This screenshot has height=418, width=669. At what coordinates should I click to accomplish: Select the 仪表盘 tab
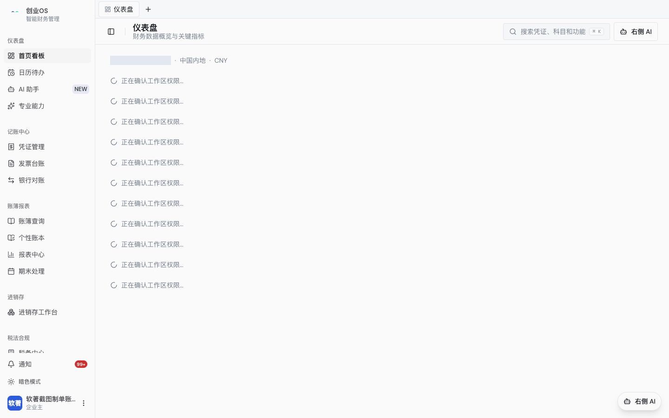tap(119, 9)
